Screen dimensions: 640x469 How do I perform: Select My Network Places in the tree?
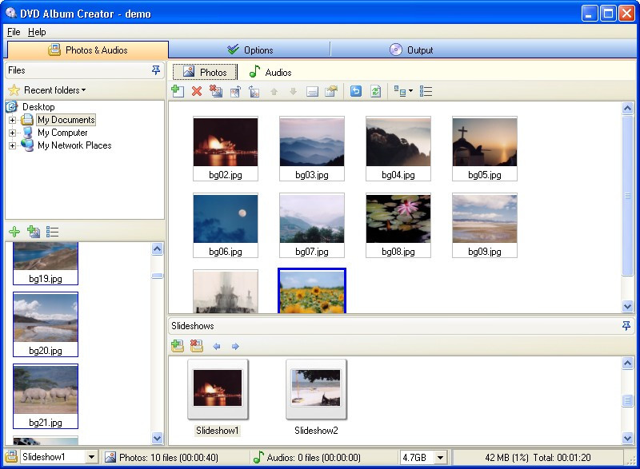74,145
